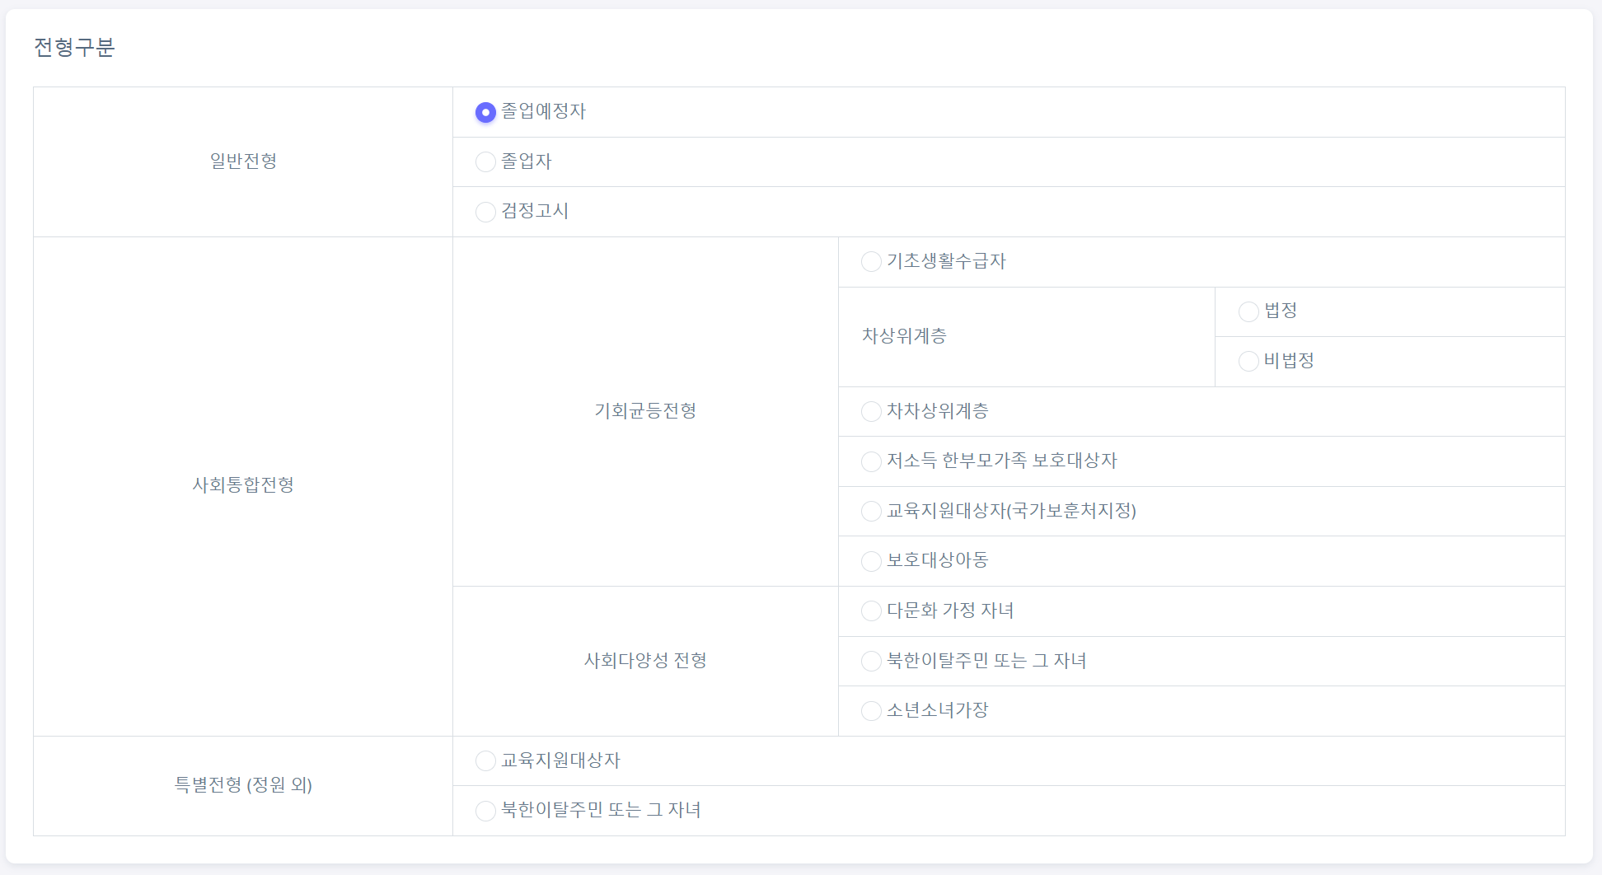Choose 교육지원대상자(국가보훈처지정) radio button

871,512
